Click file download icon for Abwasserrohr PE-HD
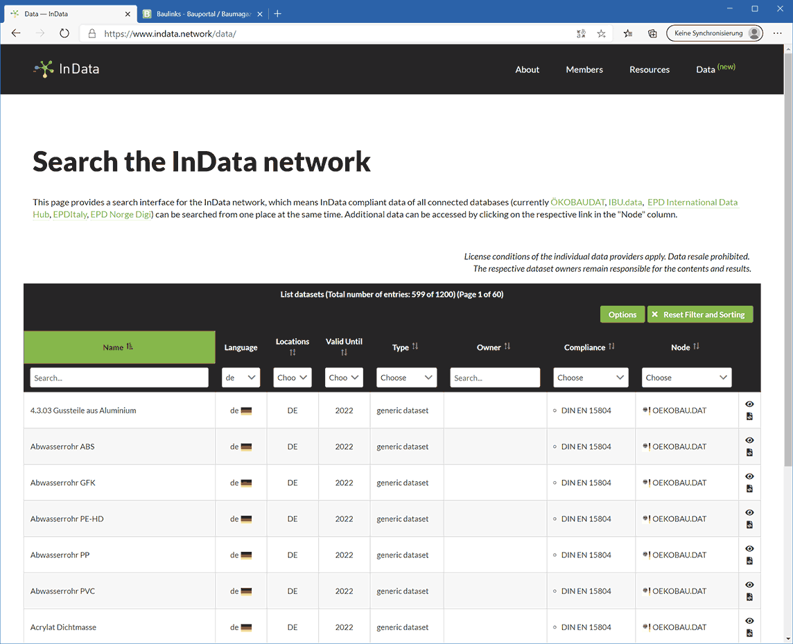 coord(749,525)
